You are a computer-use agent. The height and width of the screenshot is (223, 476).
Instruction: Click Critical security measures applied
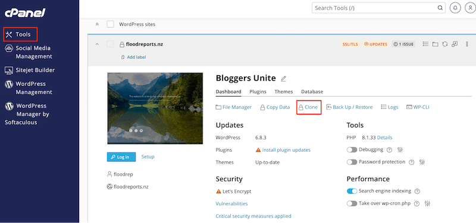pyautogui.click(x=253, y=216)
